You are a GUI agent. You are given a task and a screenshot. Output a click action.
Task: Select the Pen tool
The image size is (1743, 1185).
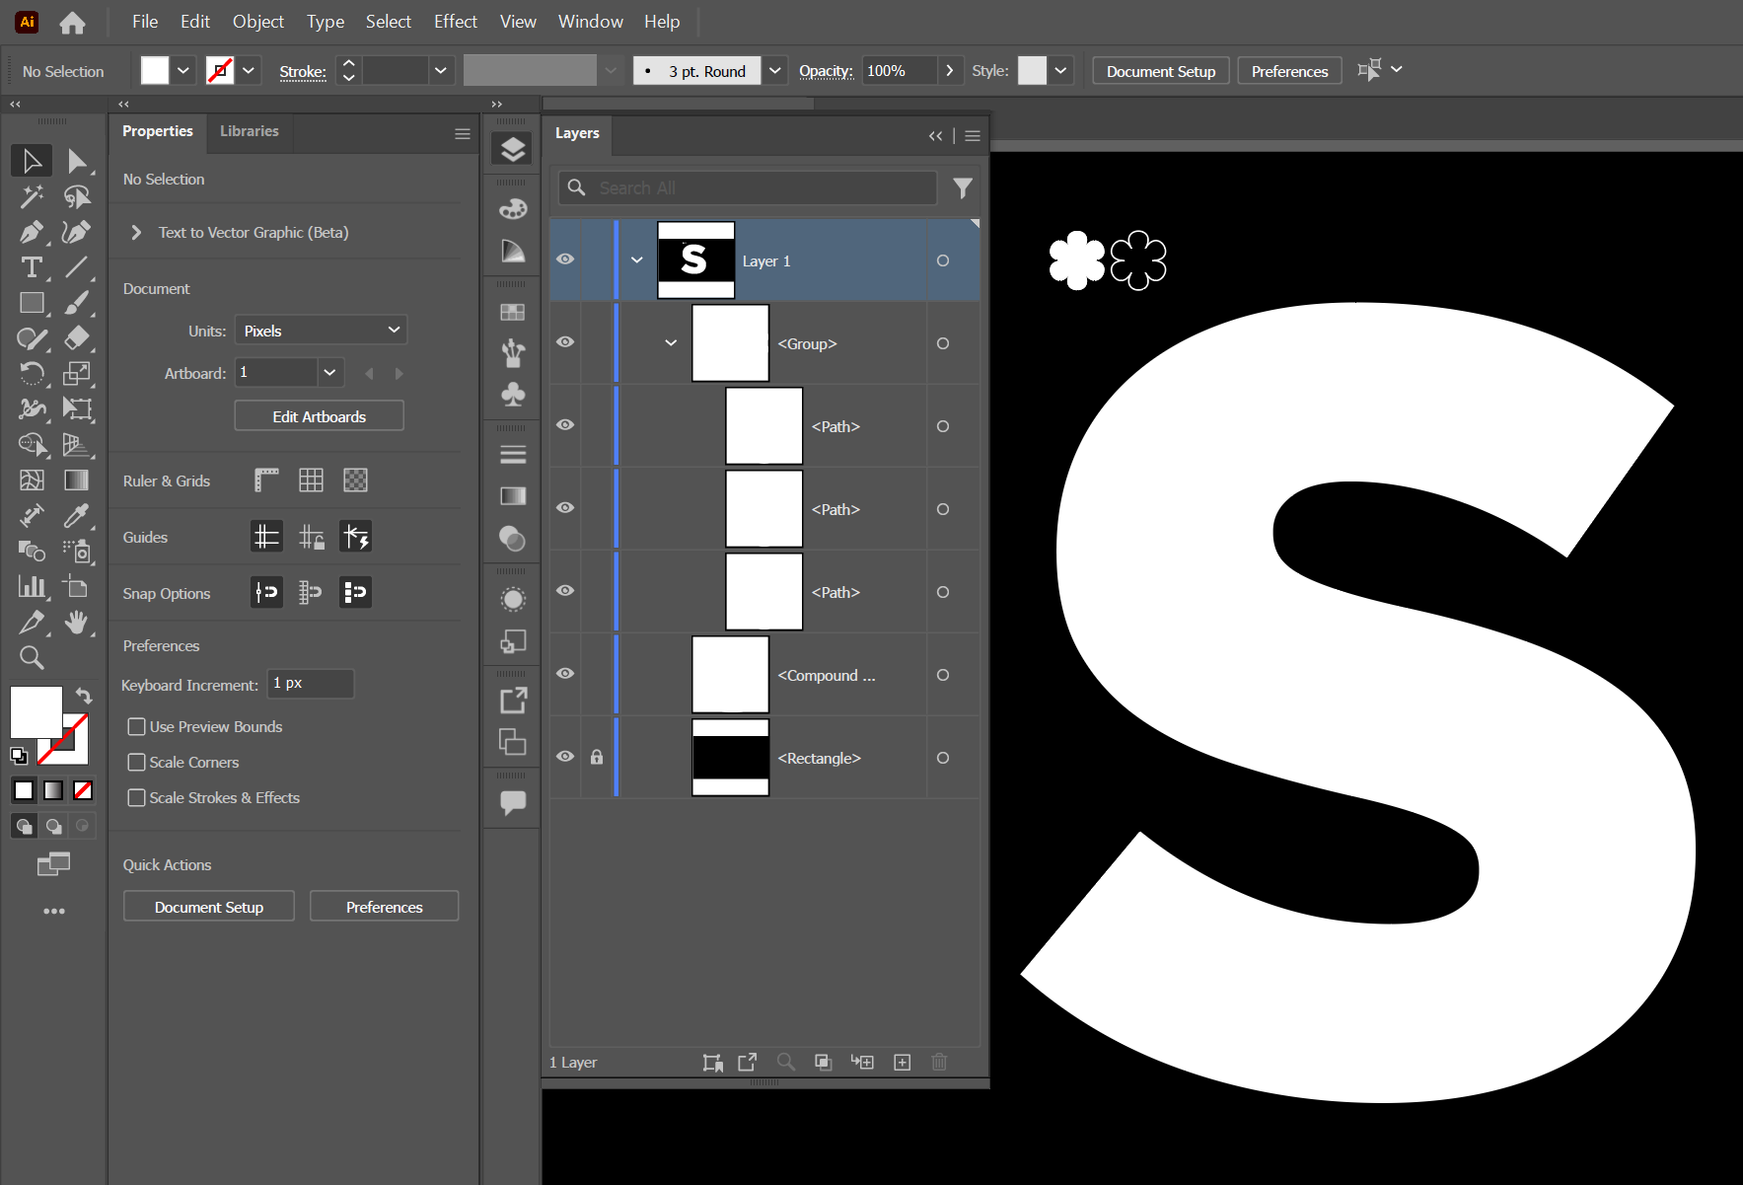coord(32,232)
